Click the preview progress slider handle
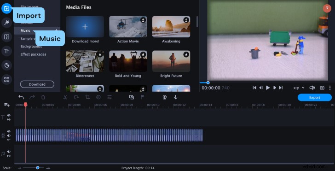 pyautogui.click(x=208, y=83)
